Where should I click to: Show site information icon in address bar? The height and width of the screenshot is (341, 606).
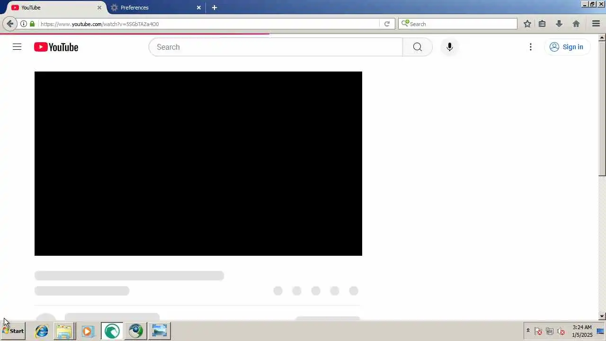point(23,24)
